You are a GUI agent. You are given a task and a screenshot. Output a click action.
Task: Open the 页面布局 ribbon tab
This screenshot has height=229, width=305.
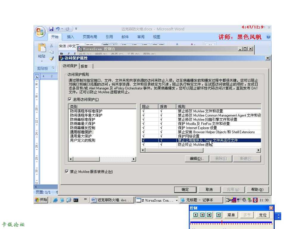[x=90, y=37]
